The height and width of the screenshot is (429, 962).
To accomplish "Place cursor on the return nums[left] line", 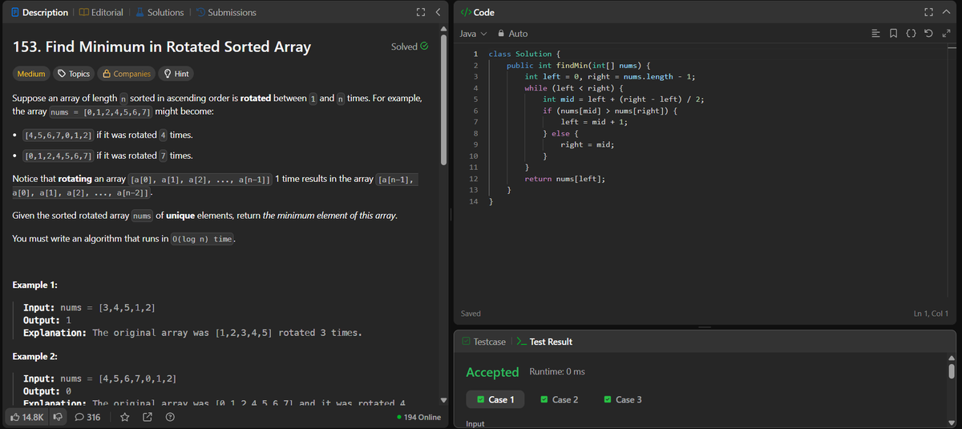I will [564, 179].
